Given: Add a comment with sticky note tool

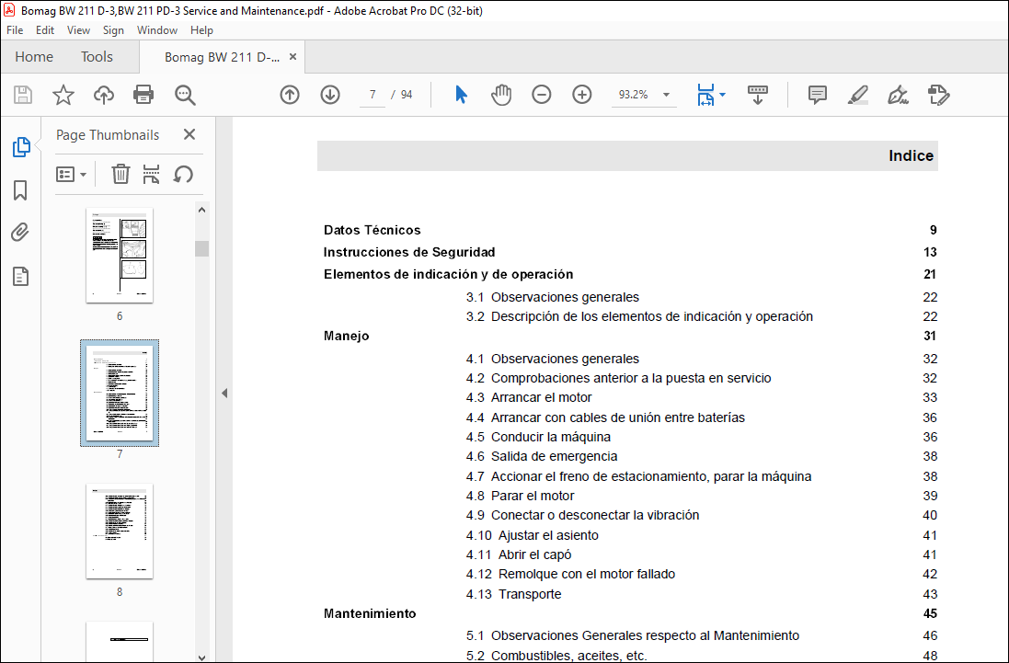Looking at the screenshot, I should point(818,95).
